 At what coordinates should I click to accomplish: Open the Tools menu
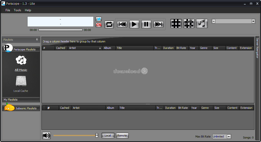18,10
